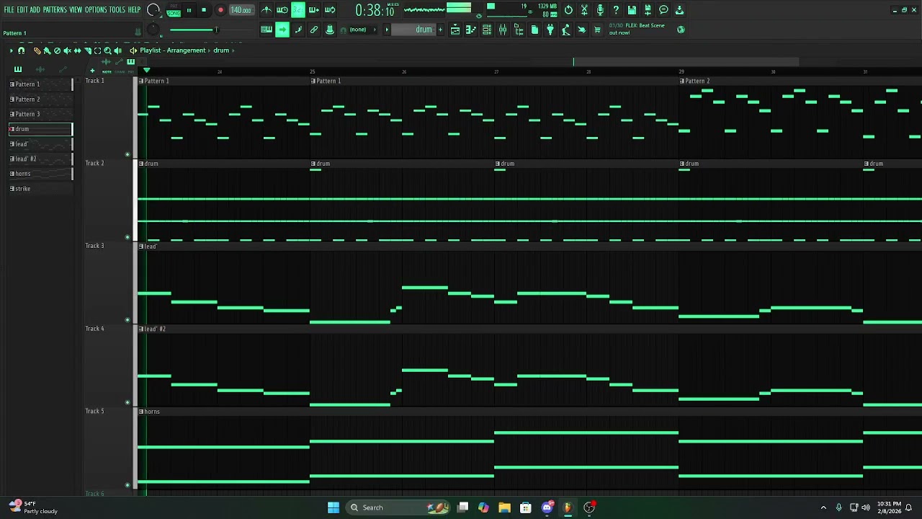The width and height of the screenshot is (922, 519).
Task: Open the channel rack icon
Action: (487, 30)
